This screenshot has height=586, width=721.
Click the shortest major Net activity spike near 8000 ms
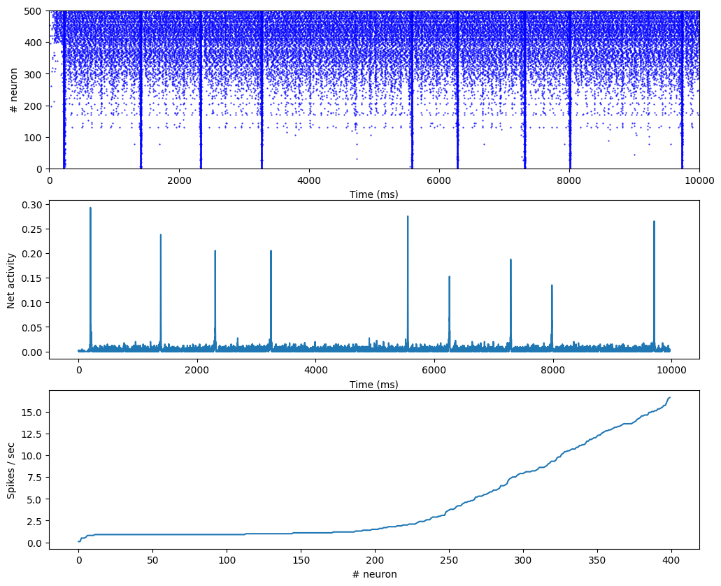tap(552, 286)
